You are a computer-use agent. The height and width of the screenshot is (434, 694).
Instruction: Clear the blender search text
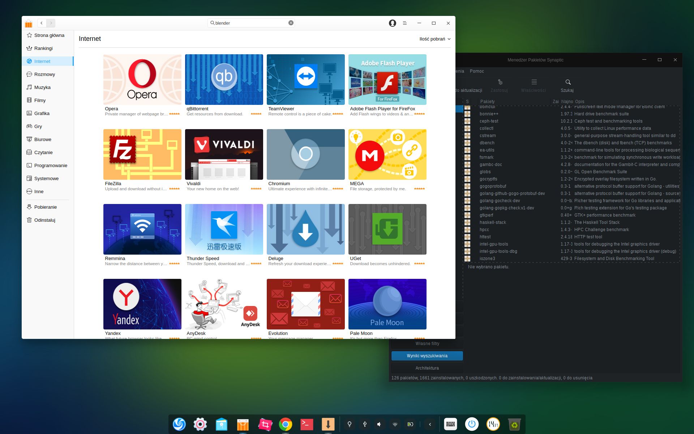[x=291, y=23]
